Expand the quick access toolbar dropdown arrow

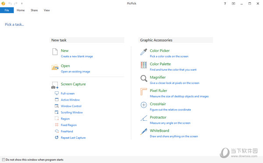(22, 4)
